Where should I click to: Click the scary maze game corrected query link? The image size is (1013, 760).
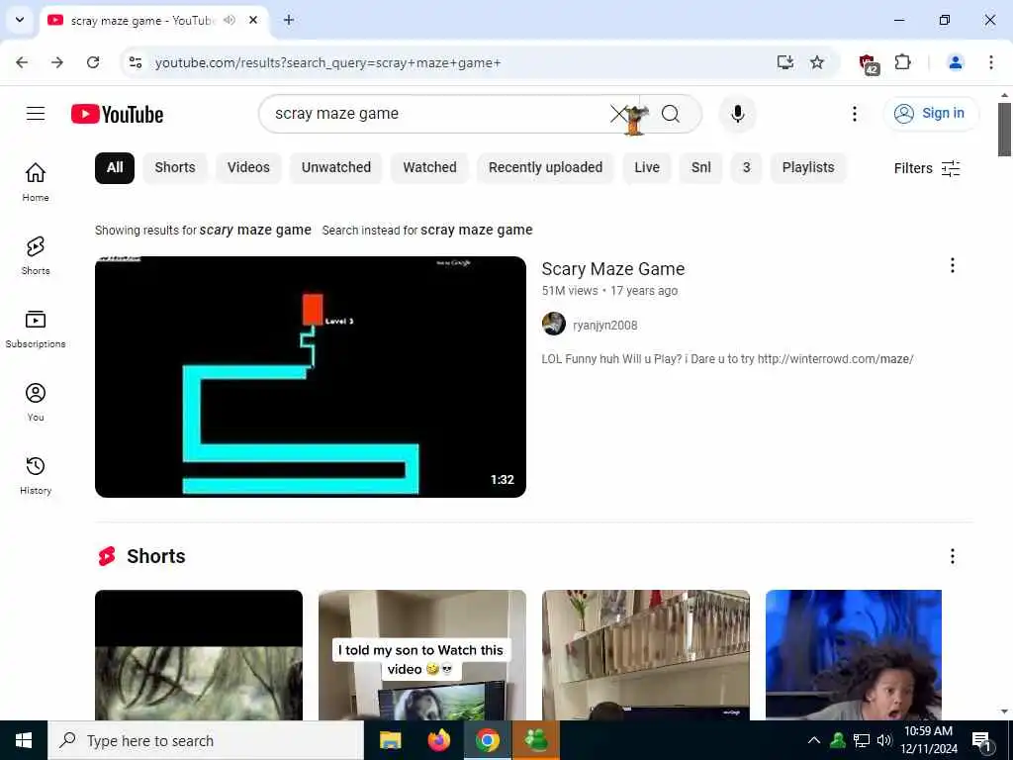point(255,230)
